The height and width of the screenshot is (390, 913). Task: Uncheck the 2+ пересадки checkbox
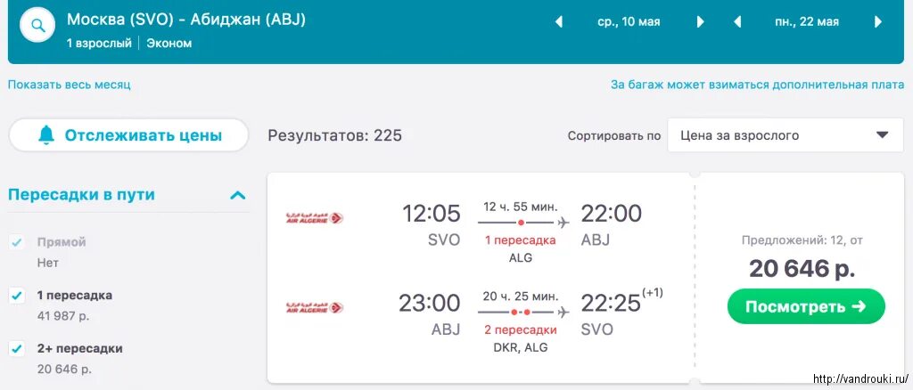coord(17,349)
